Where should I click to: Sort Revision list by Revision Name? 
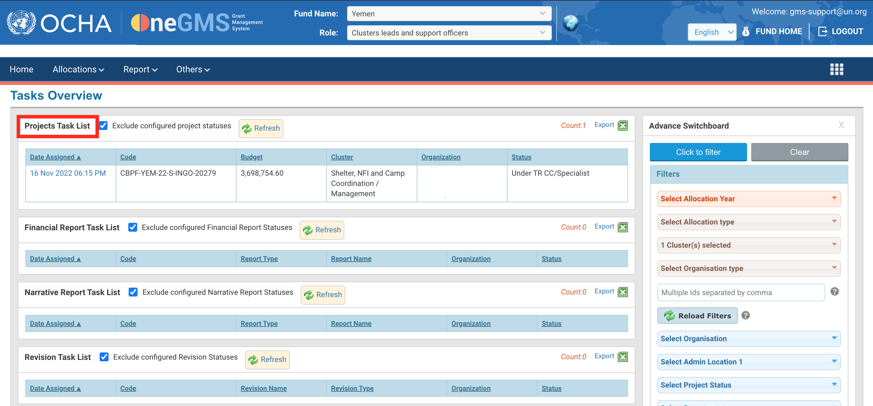pyautogui.click(x=263, y=388)
